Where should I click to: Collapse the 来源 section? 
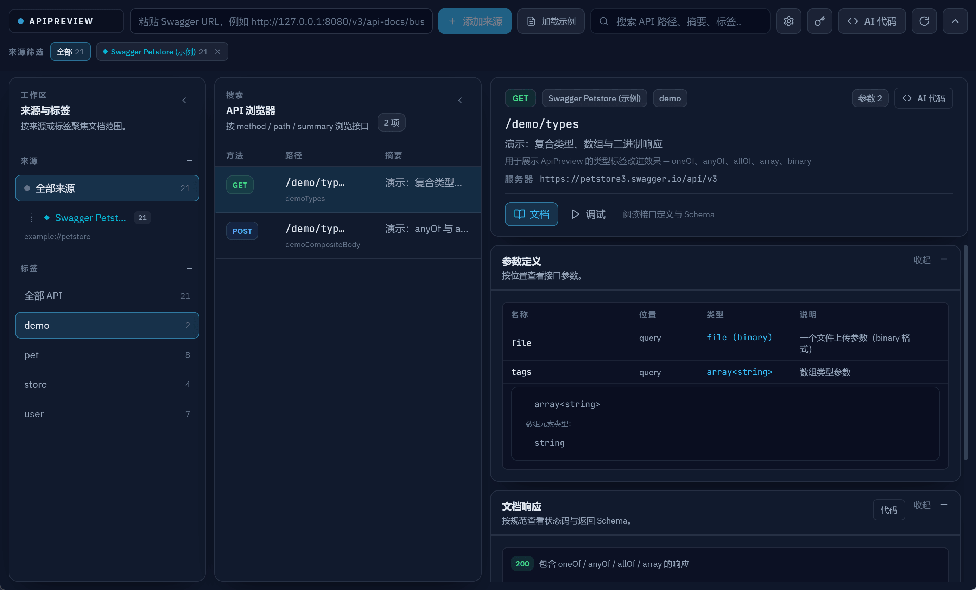tap(189, 161)
